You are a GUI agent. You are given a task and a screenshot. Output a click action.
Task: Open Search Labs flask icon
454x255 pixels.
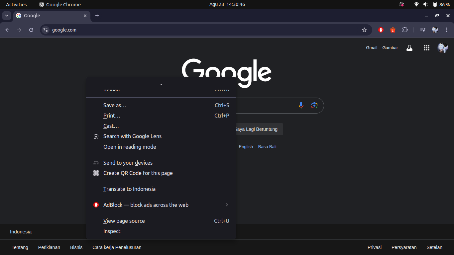tap(409, 48)
